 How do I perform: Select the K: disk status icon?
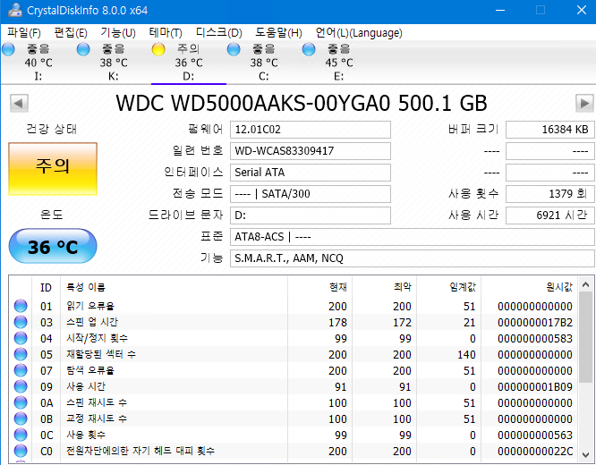pos(83,49)
